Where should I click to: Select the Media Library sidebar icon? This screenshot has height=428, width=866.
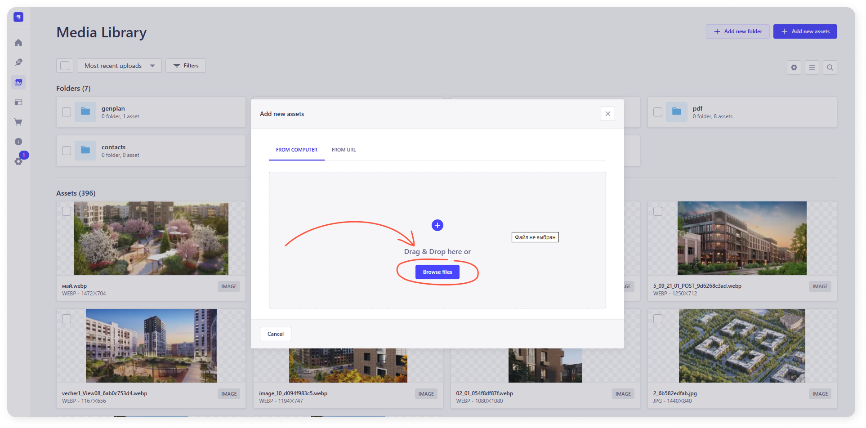click(18, 82)
